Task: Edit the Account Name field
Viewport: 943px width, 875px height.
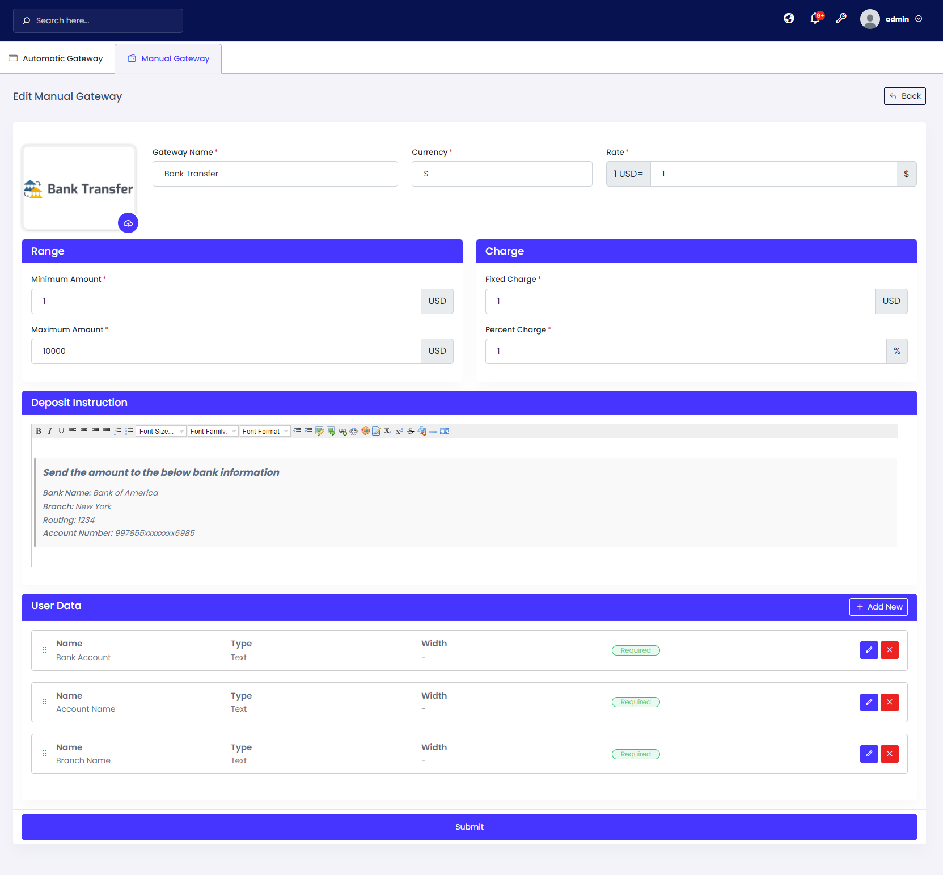Action: (x=869, y=702)
